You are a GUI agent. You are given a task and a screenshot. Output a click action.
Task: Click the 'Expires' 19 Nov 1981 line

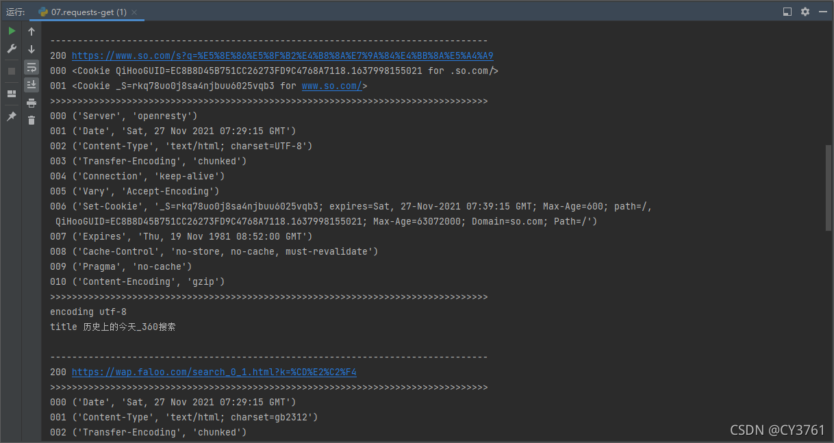(181, 237)
